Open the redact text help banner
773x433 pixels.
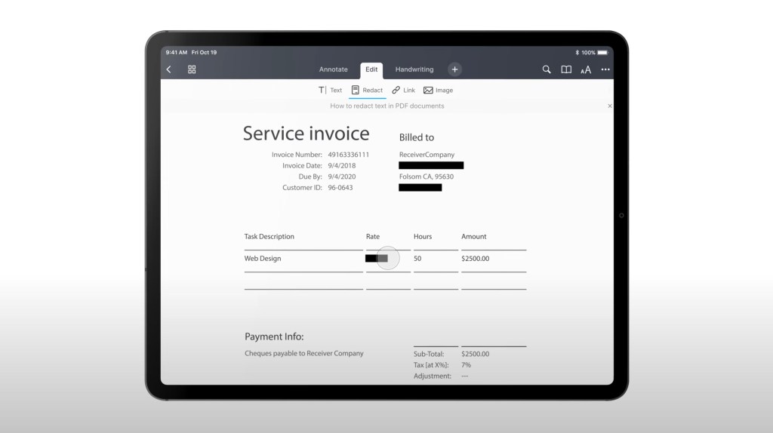386,106
